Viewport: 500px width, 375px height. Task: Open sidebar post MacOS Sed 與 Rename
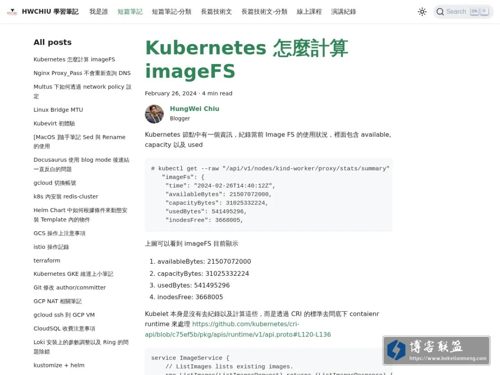(80, 142)
